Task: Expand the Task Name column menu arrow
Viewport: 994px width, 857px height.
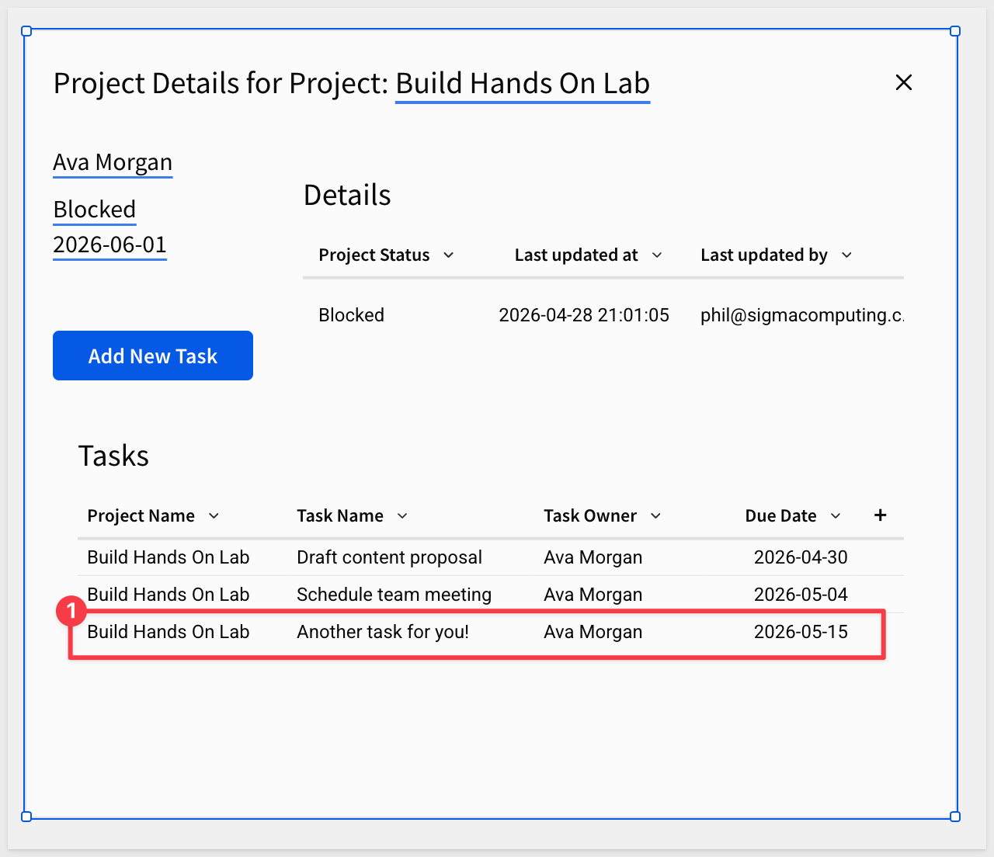Action: point(402,516)
